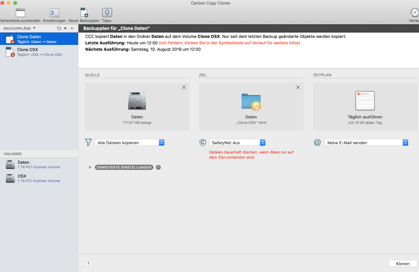419x272 pixels.
Task: Click the Seitenleiste ausblenden toolbar icon
Action: pyautogui.click(x=20, y=13)
